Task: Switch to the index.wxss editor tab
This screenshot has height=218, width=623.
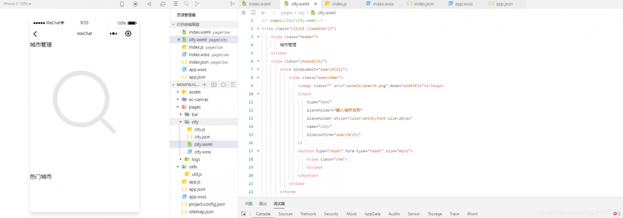Action: pyautogui.click(x=384, y=4)
